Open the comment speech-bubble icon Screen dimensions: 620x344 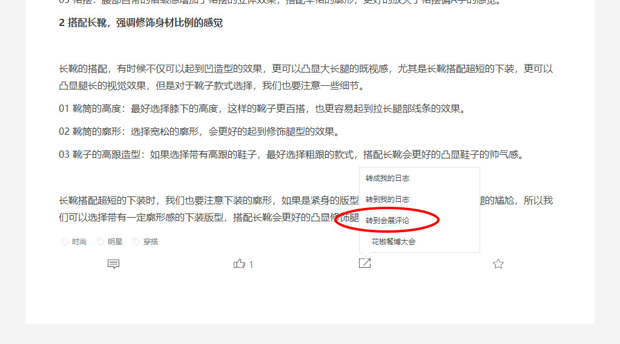click(113, 264)
